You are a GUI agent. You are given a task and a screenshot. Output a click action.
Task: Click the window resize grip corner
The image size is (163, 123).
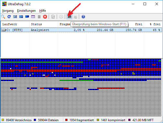click(161, 121)
